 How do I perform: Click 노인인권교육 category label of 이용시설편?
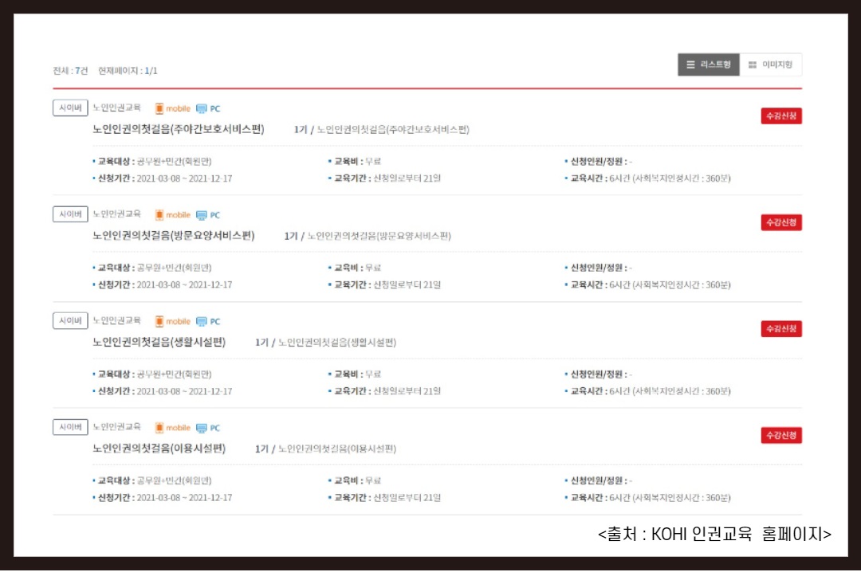tap(116, 427)
